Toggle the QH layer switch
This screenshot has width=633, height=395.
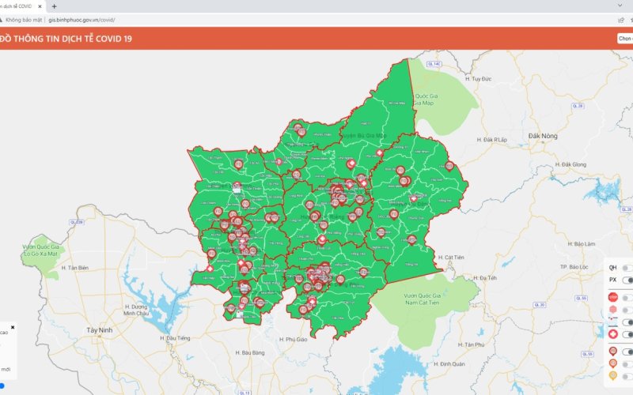pos(626,268)
